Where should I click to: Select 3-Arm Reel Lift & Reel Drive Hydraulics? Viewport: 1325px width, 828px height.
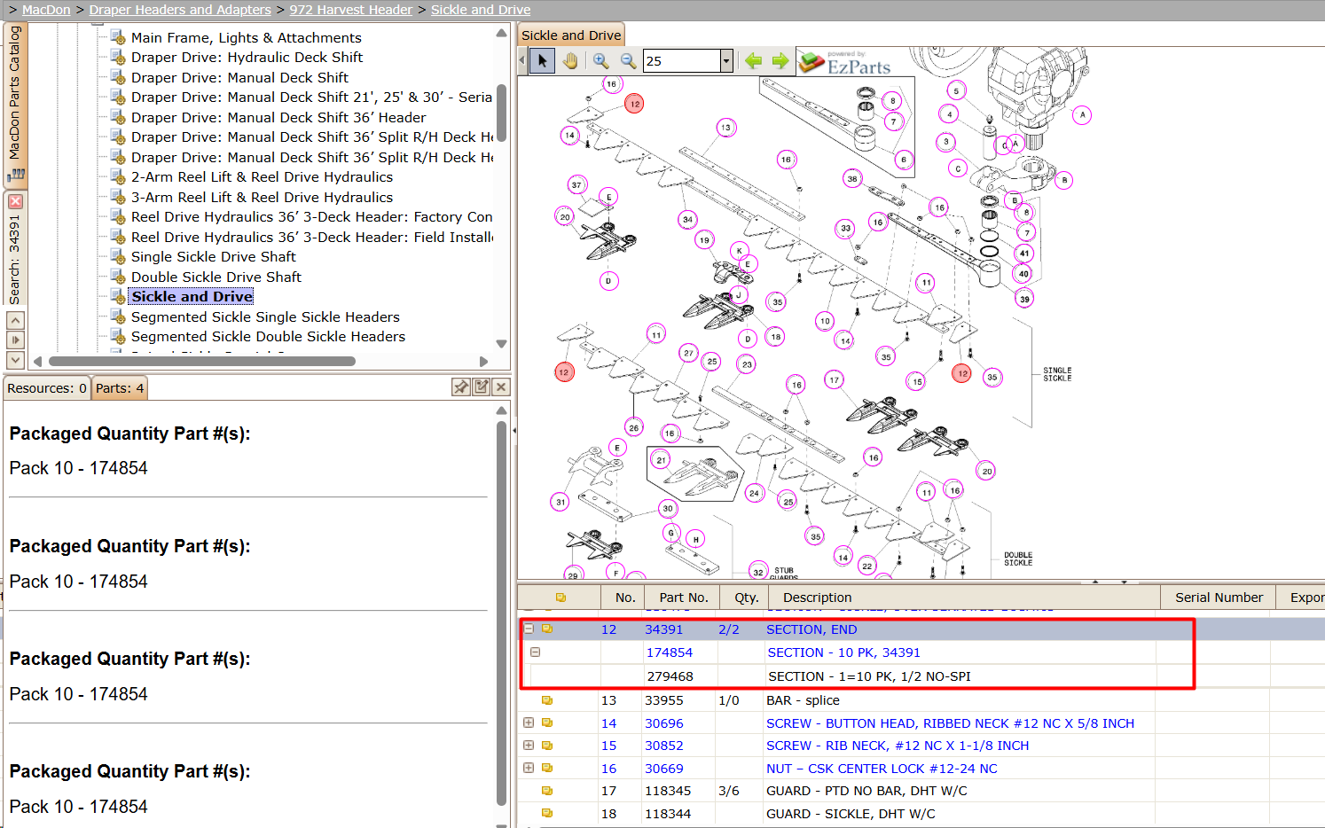coord(262,198)
